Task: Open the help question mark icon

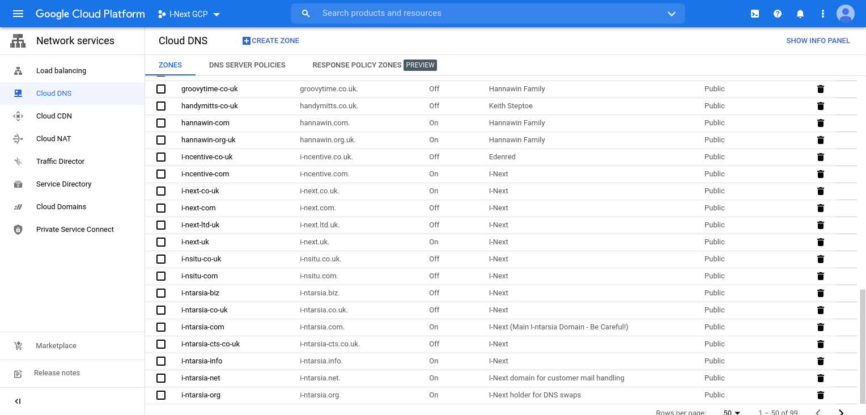Action: 778,14
